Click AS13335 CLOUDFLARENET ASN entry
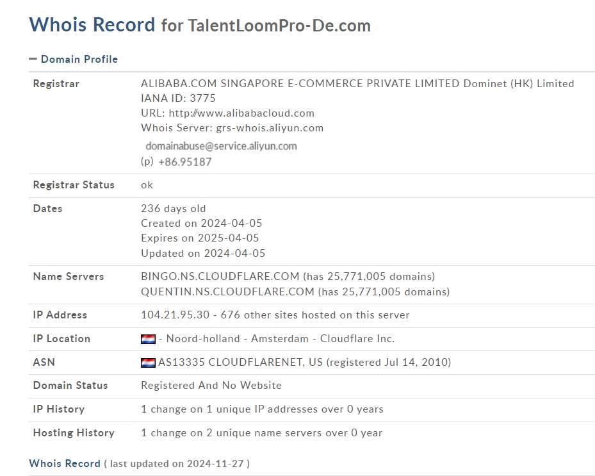 (x=231, y=363)
